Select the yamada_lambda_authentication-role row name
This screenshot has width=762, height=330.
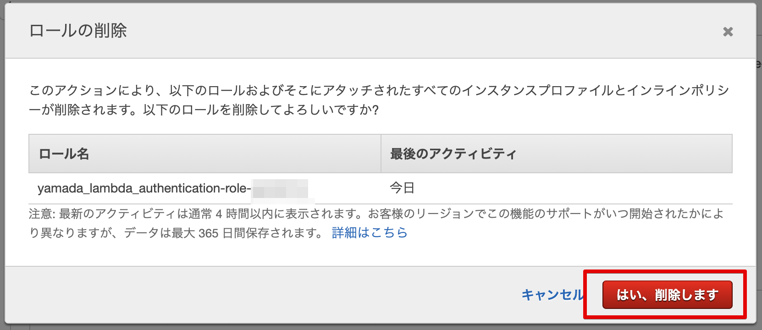point(144,188)
